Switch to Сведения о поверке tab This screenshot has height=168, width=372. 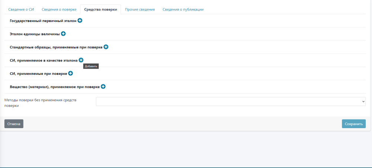tap(59, 9)
